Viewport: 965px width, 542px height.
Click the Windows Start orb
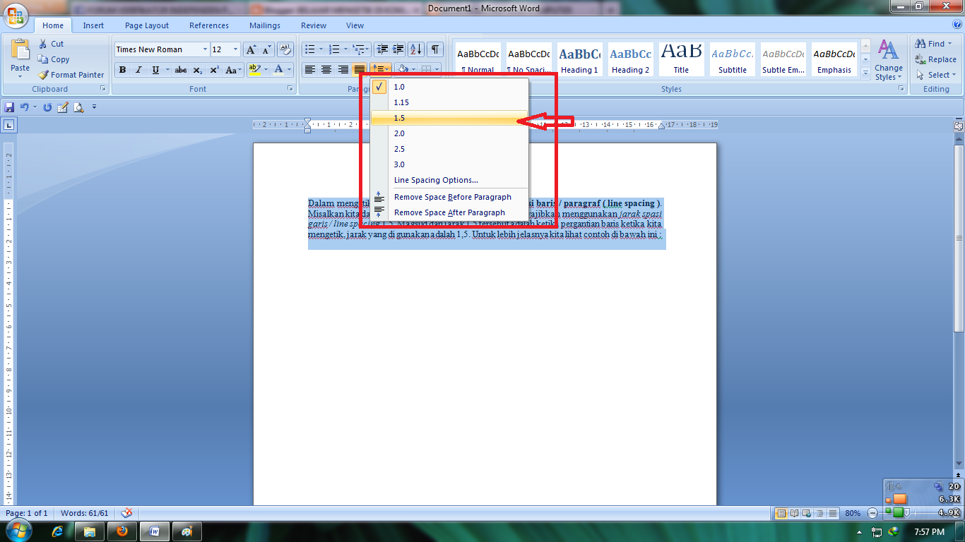point(18,529)
